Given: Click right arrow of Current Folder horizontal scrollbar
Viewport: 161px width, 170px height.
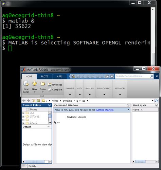Looking at the screenshot, I should click(50, 161).
